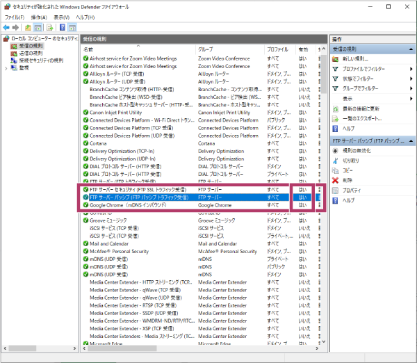
Task: Click the プロパティ (Properties) icon
Action: pyautogui.click(x=336, y=190)
